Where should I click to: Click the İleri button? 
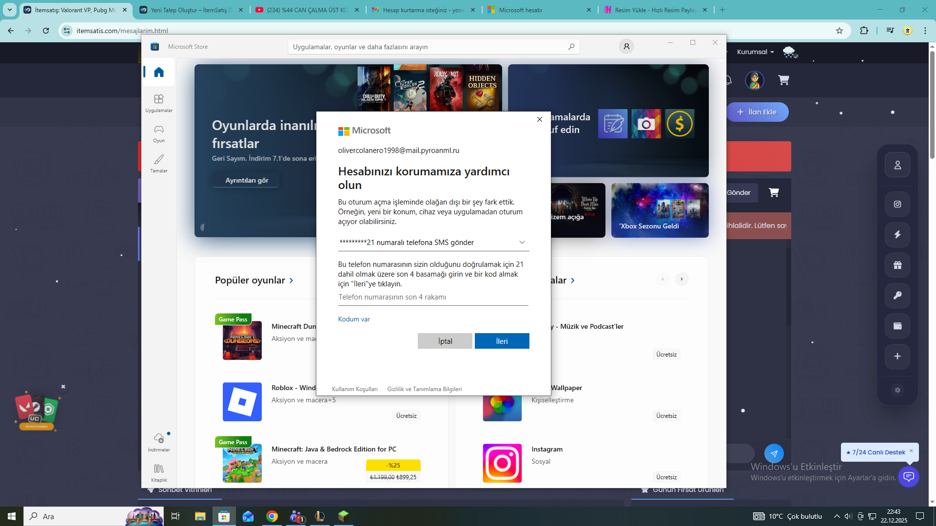pyautogui.click(x=502, y=341)
